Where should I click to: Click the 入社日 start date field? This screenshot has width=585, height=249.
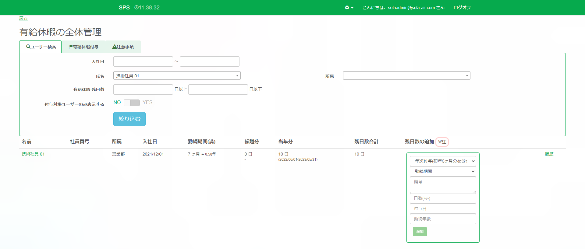click(x=143, y=61)
